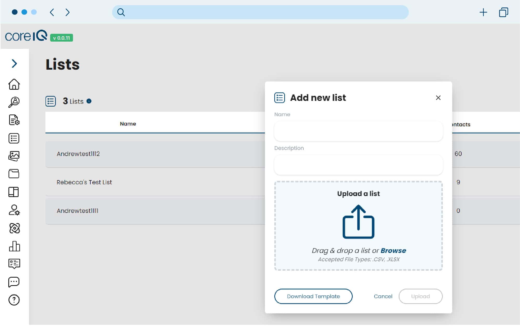Click the person search magnifier icon
The image size is (520, 327).
tap(14, 102)
